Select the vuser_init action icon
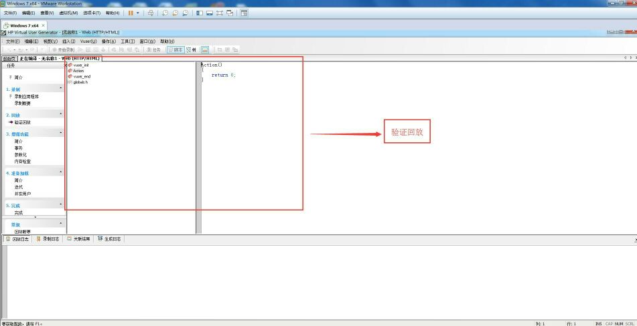Screen dimensions: 637x326 (70, 65)
